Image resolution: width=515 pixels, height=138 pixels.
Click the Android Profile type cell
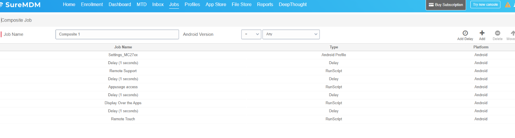pos(334,55)
